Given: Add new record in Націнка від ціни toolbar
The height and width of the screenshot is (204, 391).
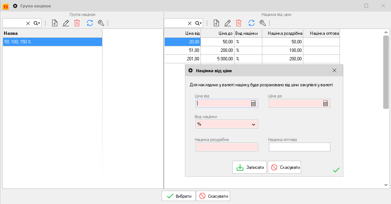Looking at the screenshot, I should pyautogui.click(x=216, y=23).
